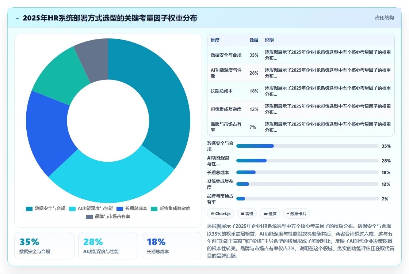
Task: Click the 维度 column header
Action: (x=215, y=40)
